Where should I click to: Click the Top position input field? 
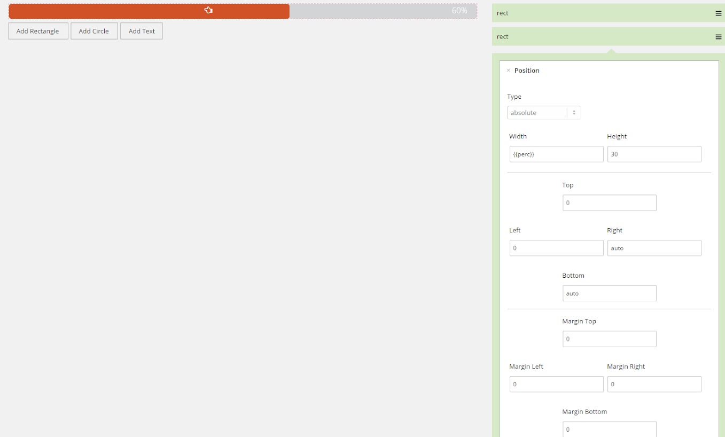point(609,203)
